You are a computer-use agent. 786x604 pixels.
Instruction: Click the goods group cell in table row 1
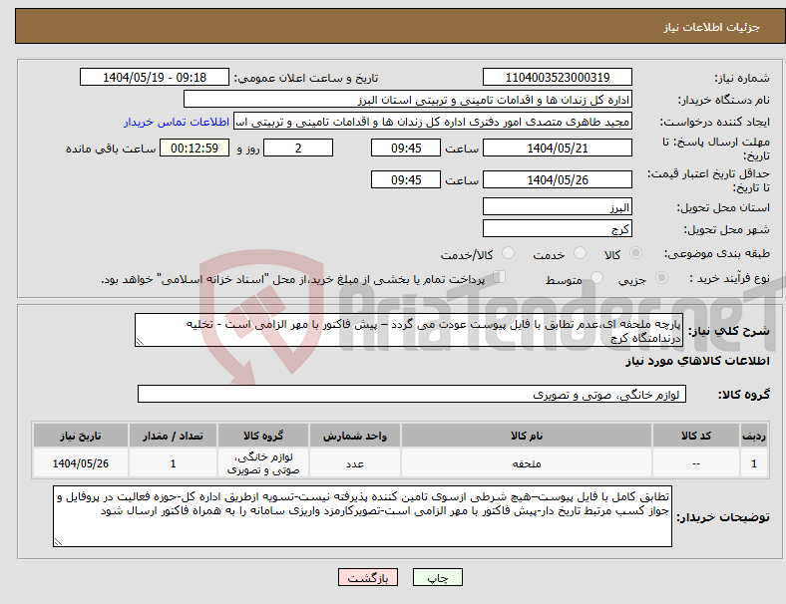pyautogui.click(x=263, y=463)
